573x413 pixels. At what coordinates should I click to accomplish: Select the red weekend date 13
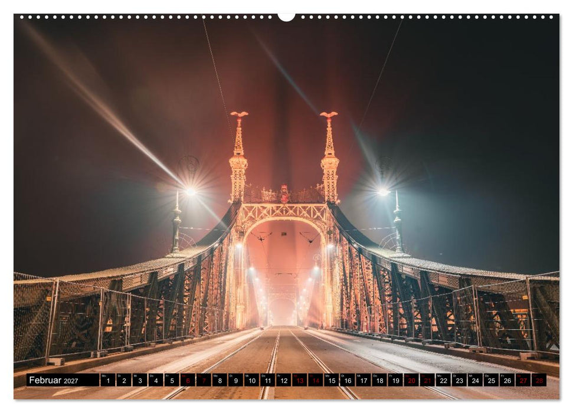299,380
